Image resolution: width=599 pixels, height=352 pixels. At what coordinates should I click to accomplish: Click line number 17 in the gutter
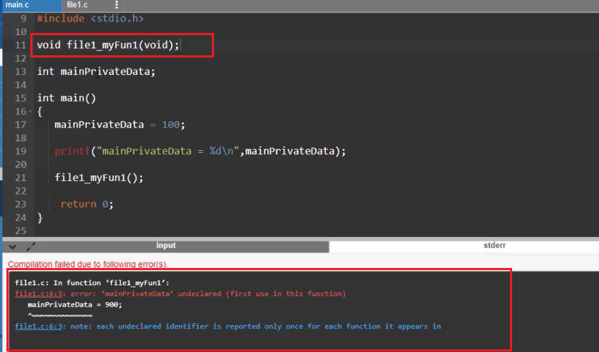pos(21,125)
